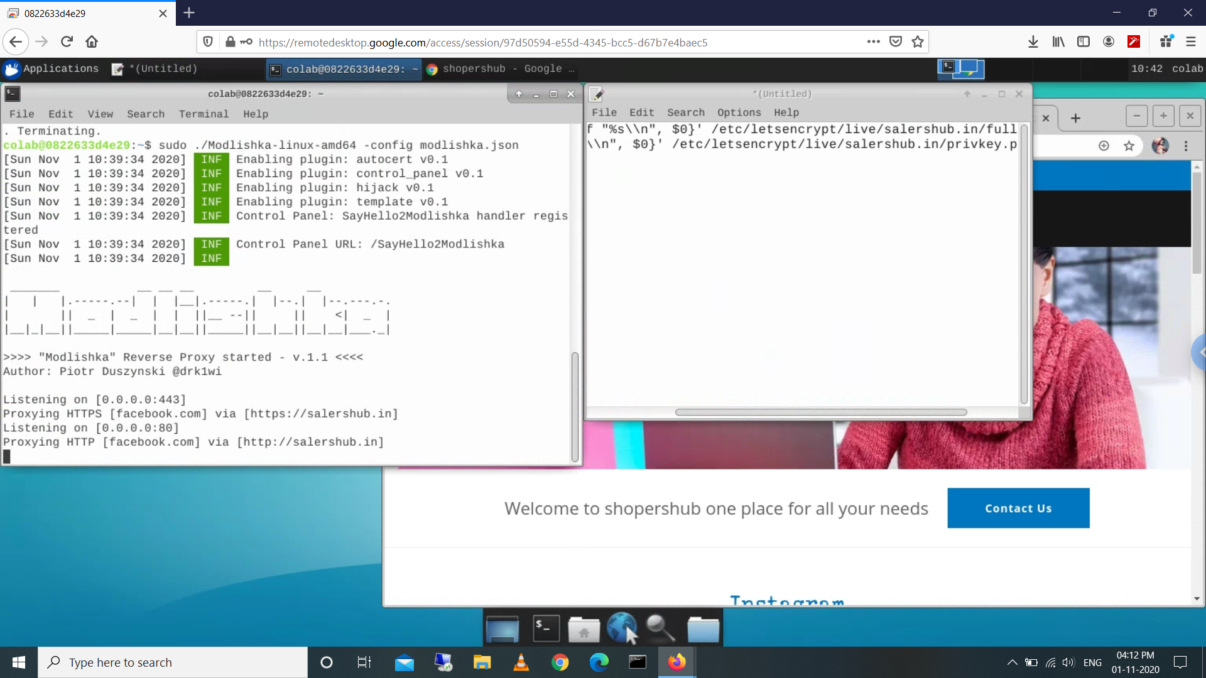
Task: Open the Options menu in the Untitled editor
Action: 739,112
